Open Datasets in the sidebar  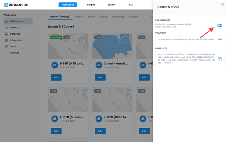coord(15,34)
